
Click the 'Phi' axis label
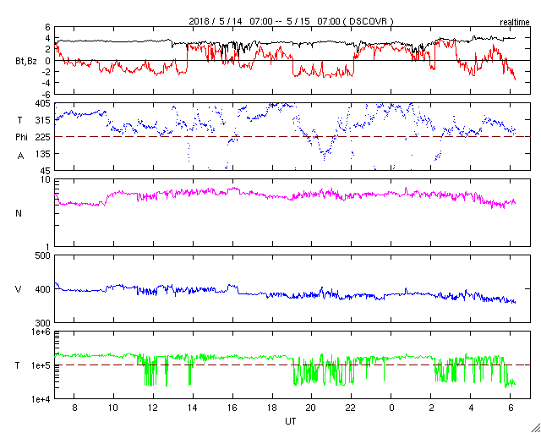(x=21, y=138)
